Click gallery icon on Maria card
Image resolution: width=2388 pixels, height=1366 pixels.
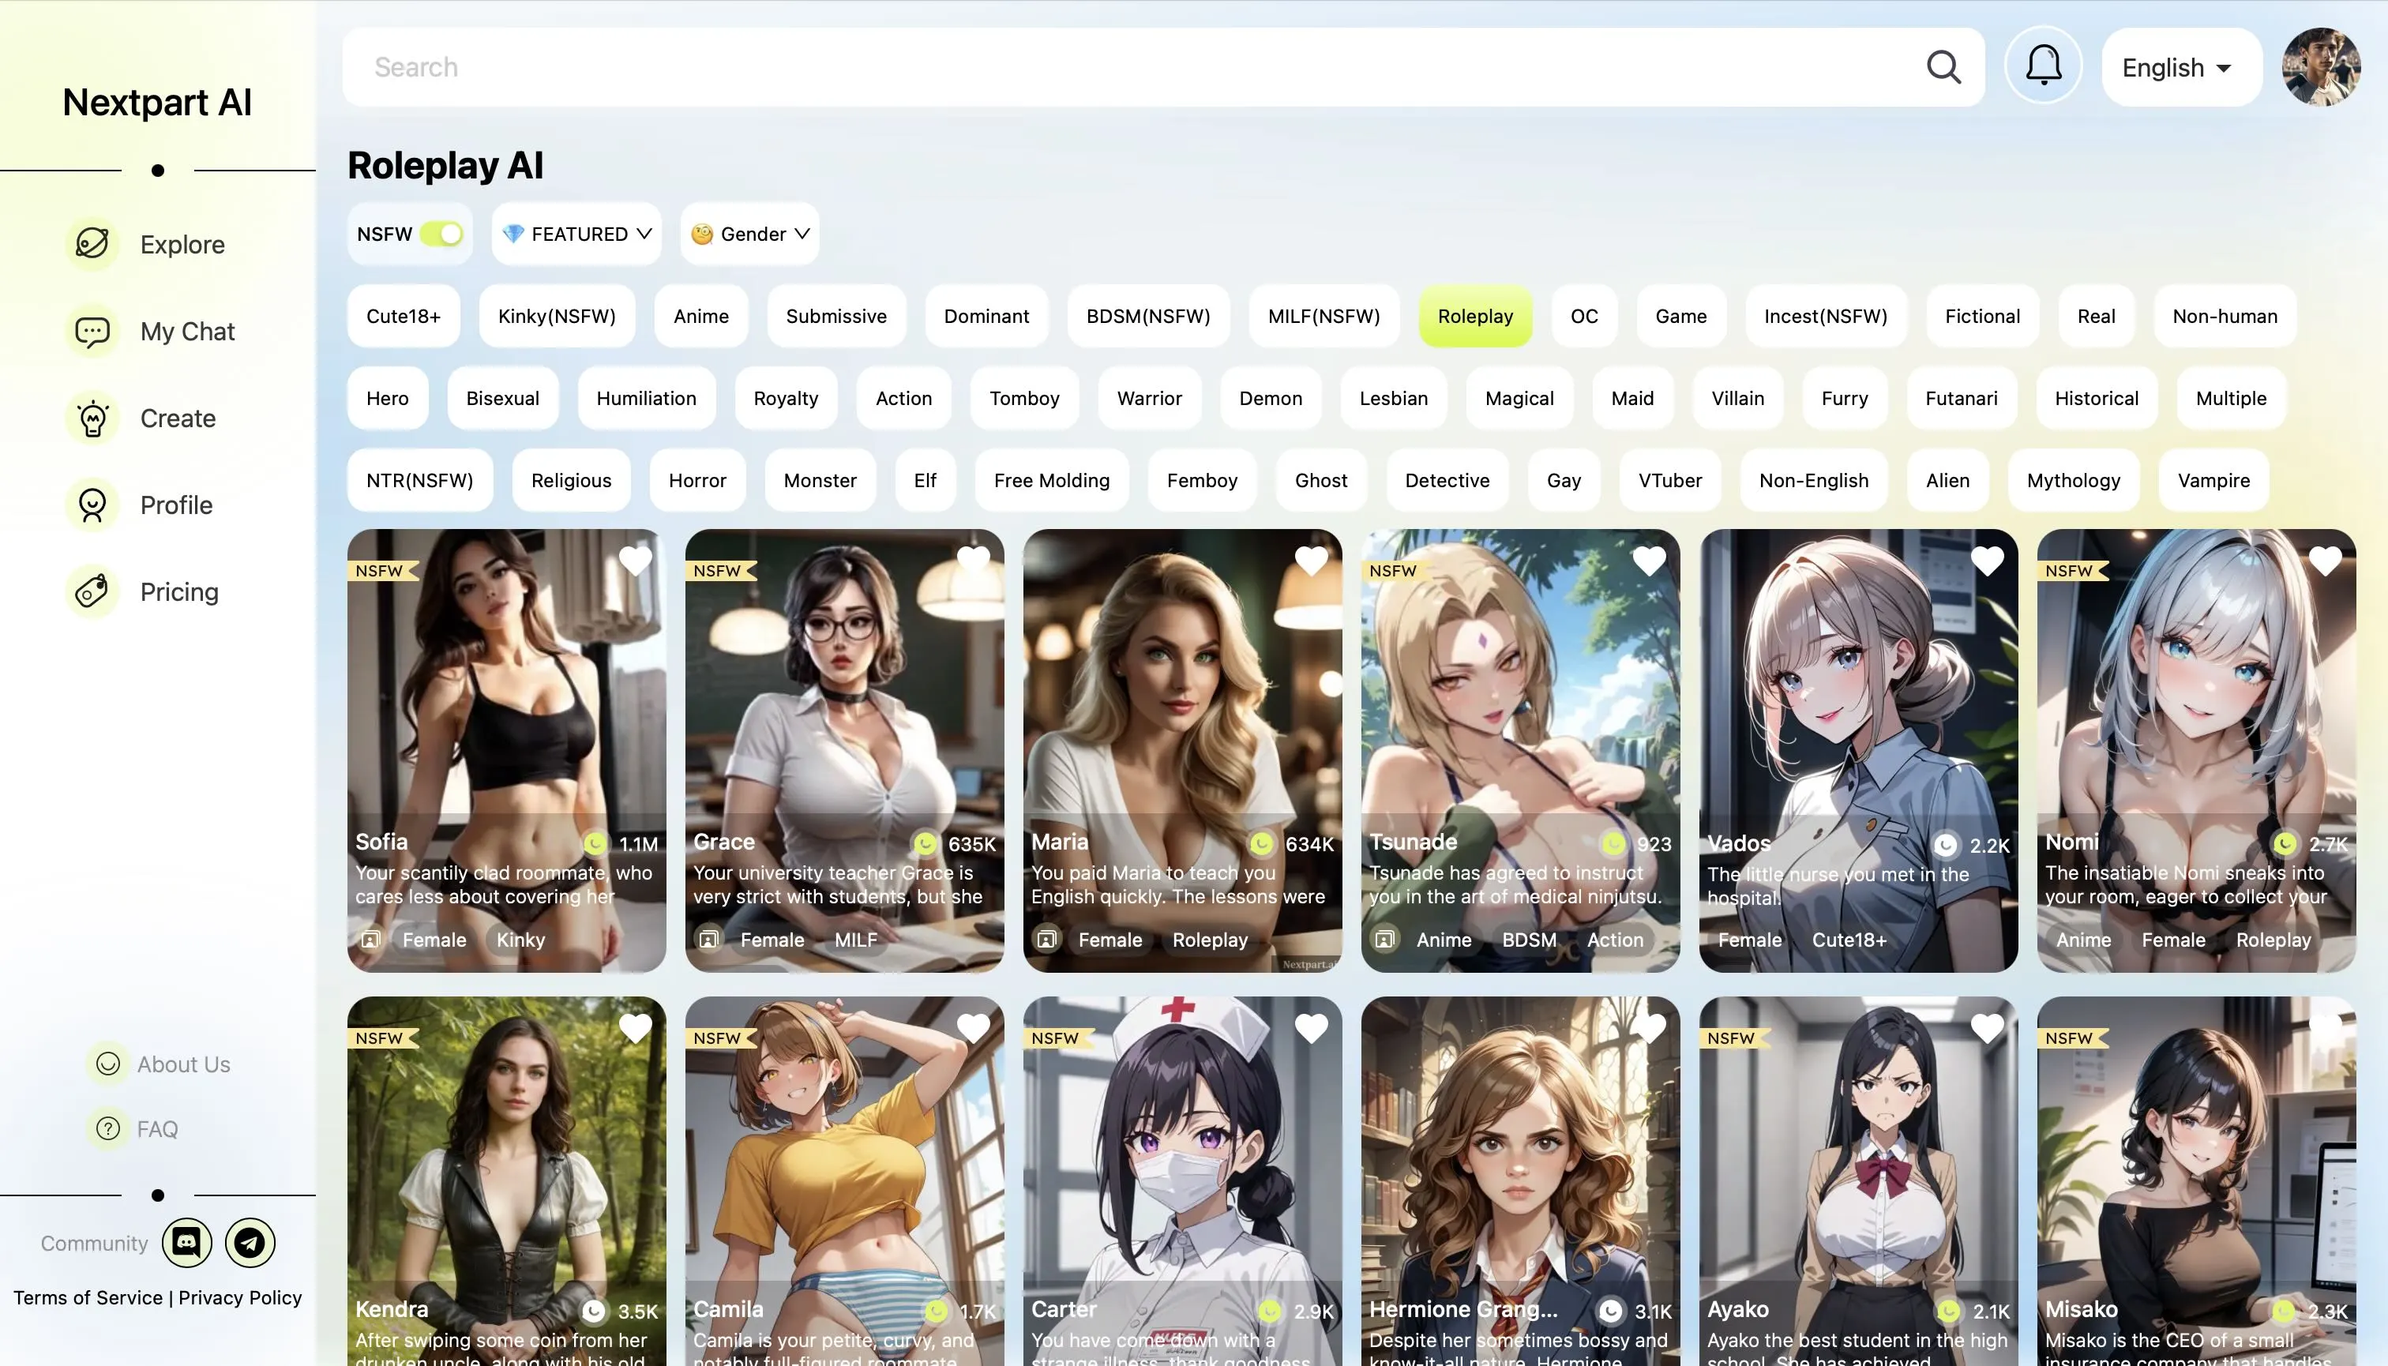(x=1046, y=939)
